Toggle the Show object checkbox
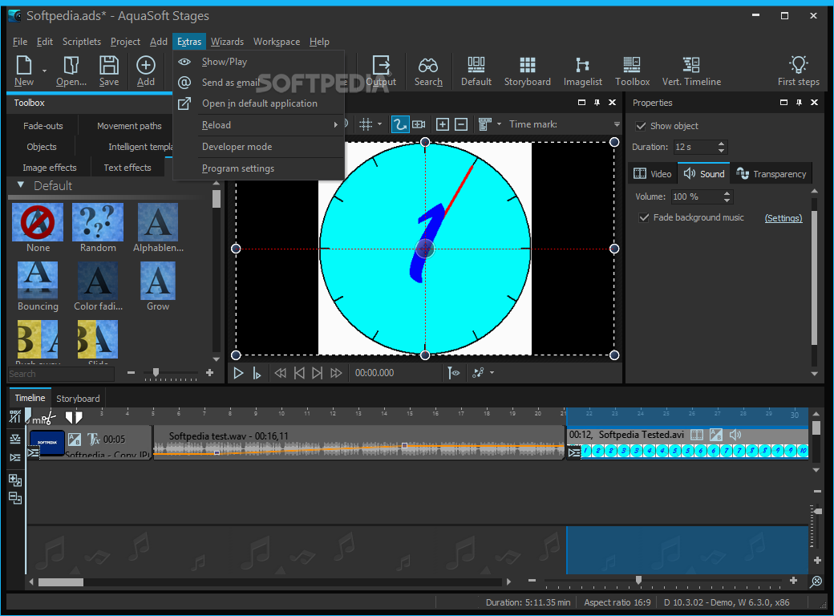This screenshot has height=616, width=834. (641, 126)
